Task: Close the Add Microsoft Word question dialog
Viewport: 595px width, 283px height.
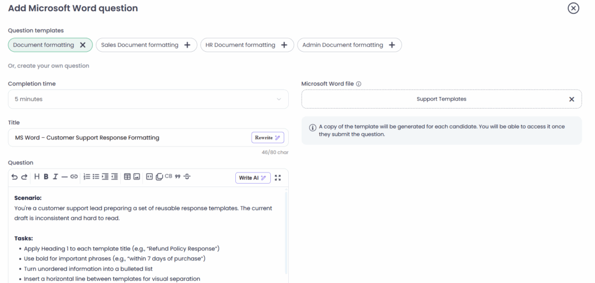Action: pos(574,8)
